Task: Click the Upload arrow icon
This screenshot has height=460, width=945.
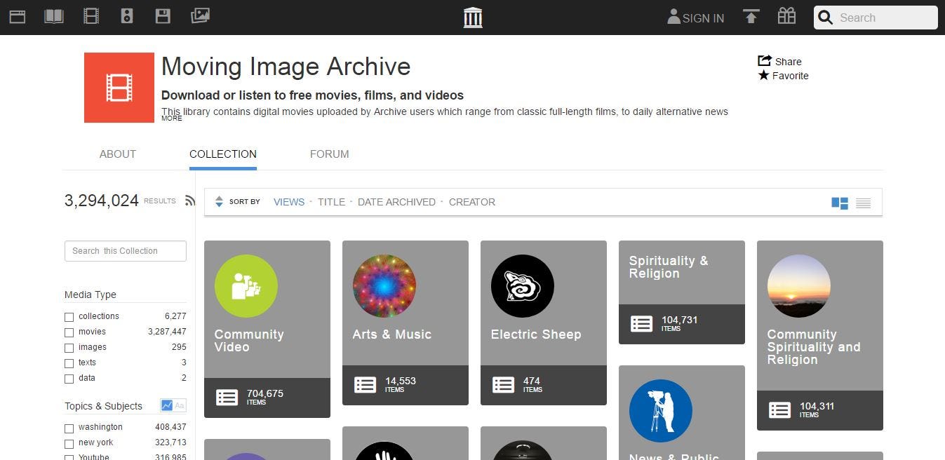Action: [x=751, y=16]
